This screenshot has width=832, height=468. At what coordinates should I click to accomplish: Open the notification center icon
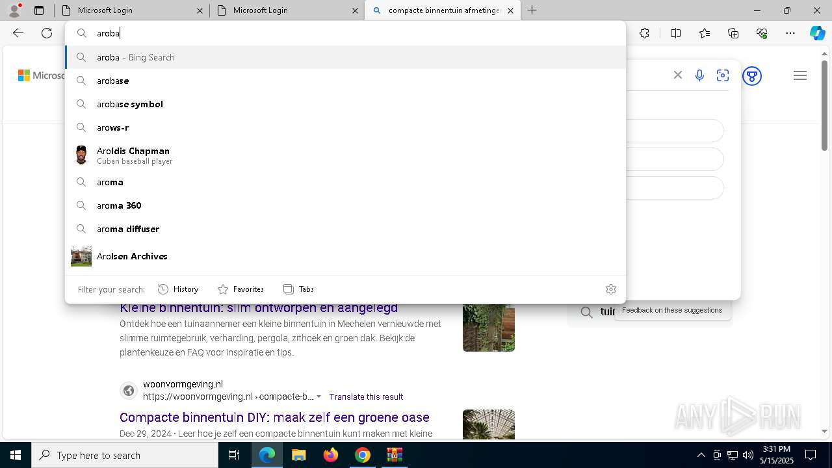pos(811,455)
